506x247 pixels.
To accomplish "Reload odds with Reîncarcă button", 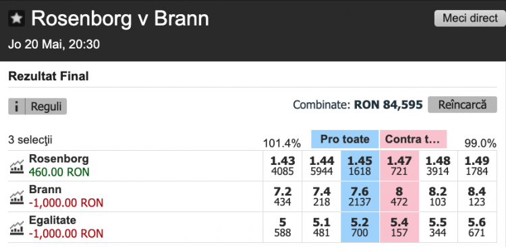I will [x=462, y=105].
